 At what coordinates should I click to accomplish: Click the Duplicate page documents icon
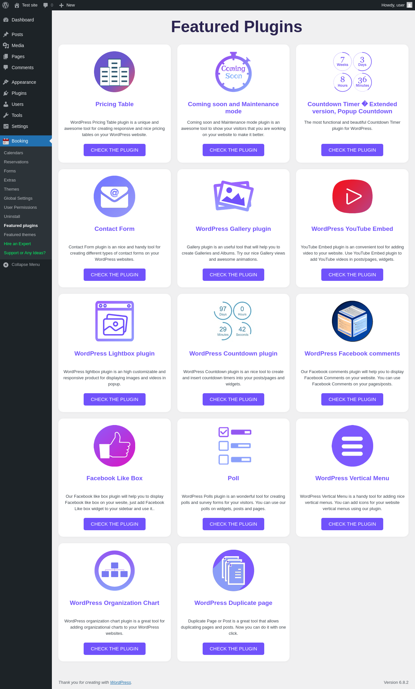pos(233,570)
